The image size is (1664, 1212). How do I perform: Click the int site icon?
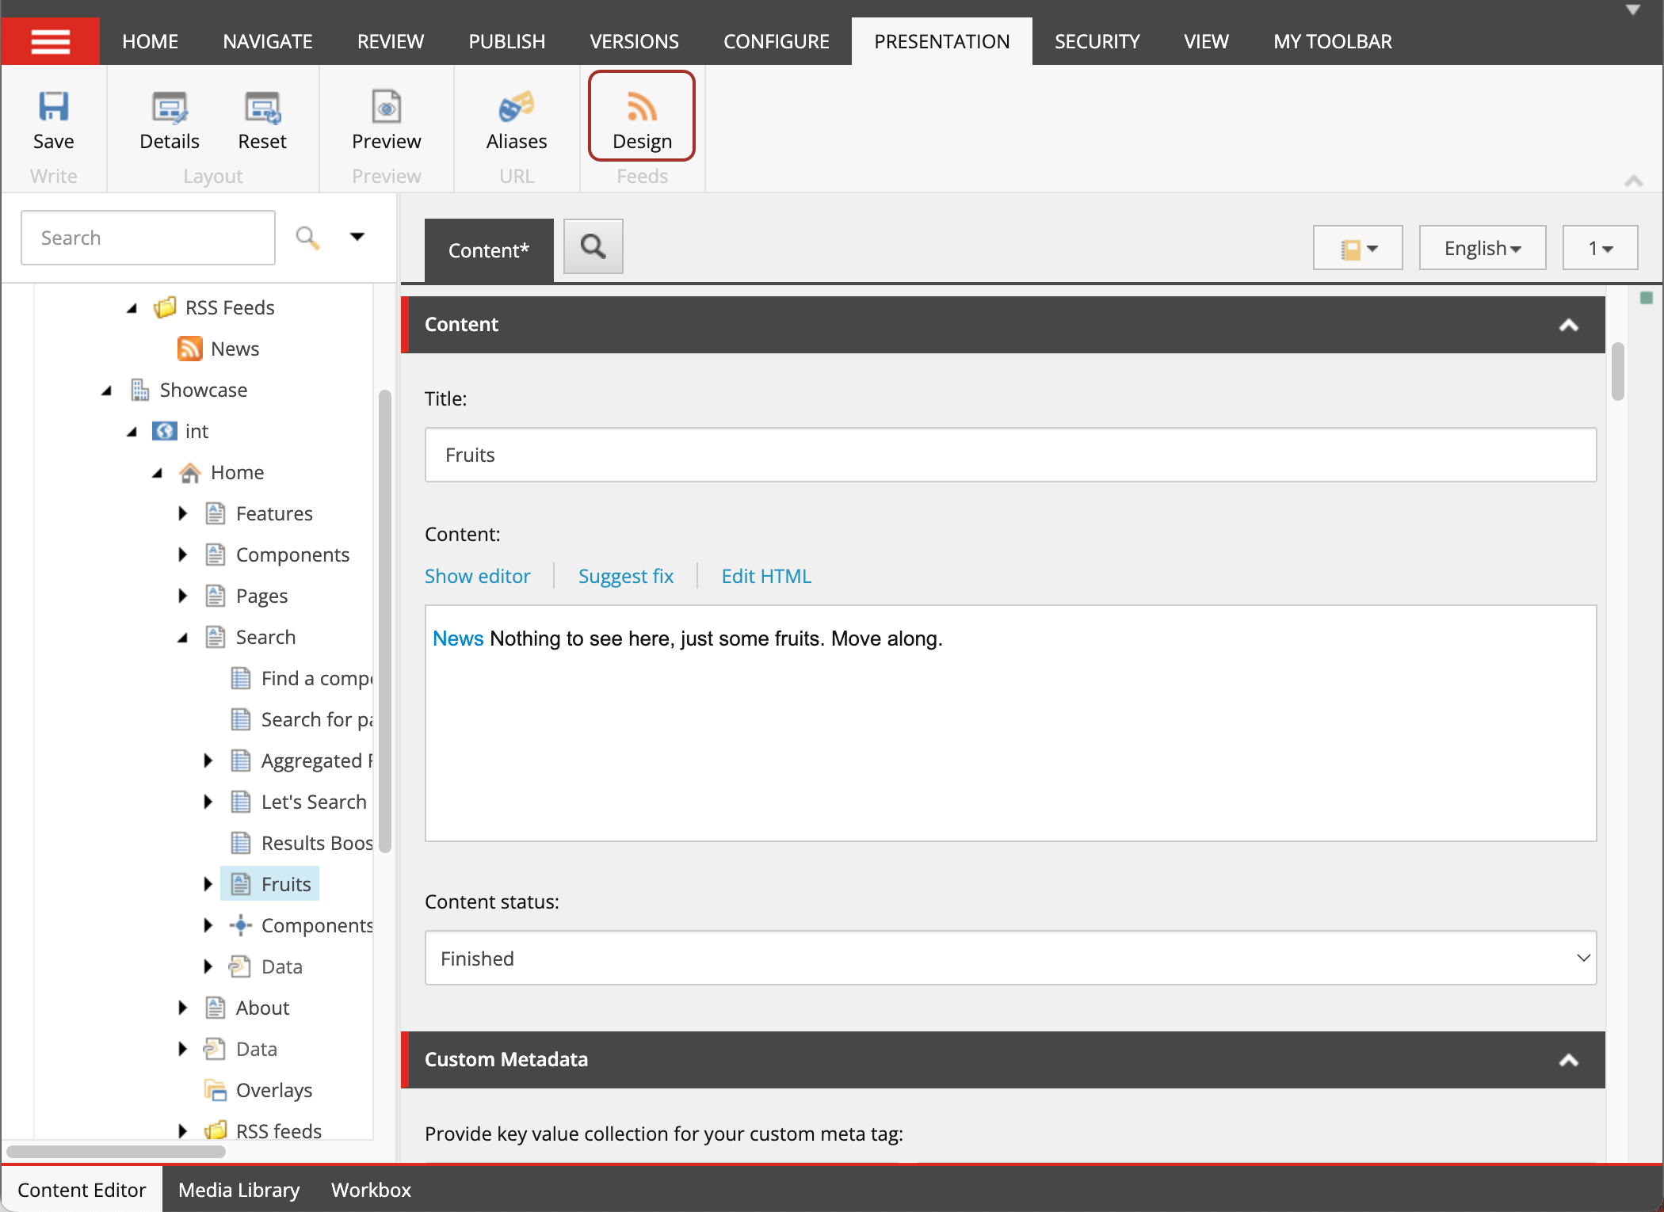pos(164,431)
